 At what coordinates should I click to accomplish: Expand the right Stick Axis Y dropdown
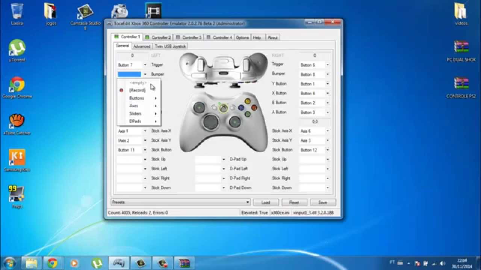327,140
